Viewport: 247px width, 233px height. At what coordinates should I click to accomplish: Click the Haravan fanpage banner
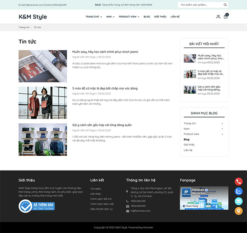pos(204,198)
